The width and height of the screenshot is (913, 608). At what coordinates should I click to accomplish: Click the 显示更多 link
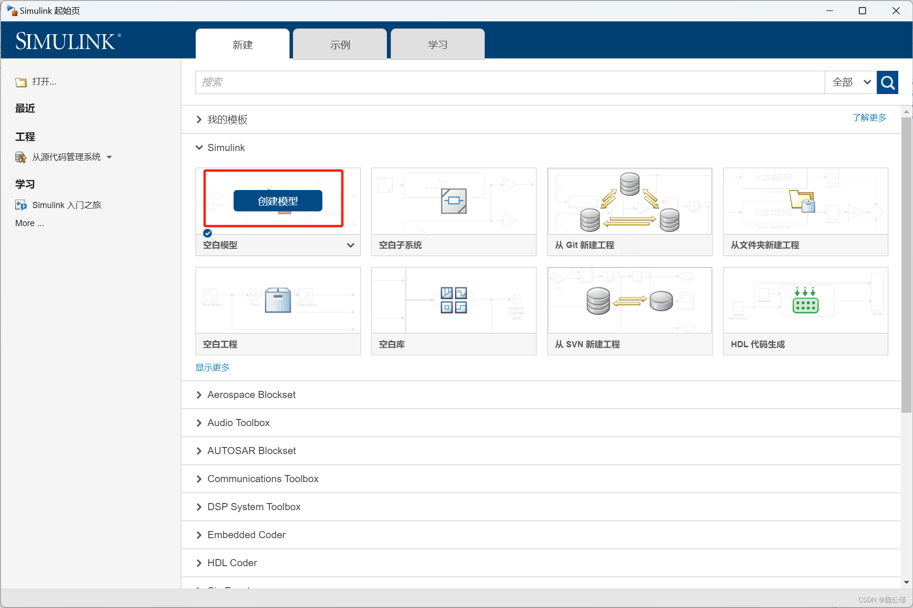point(213,368)
